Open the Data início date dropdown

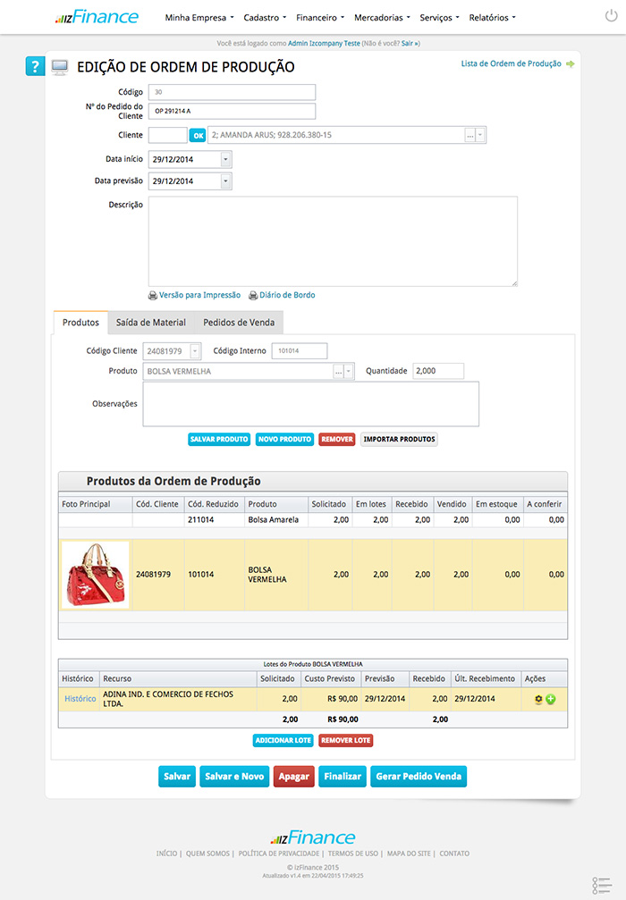click(225, 159)
